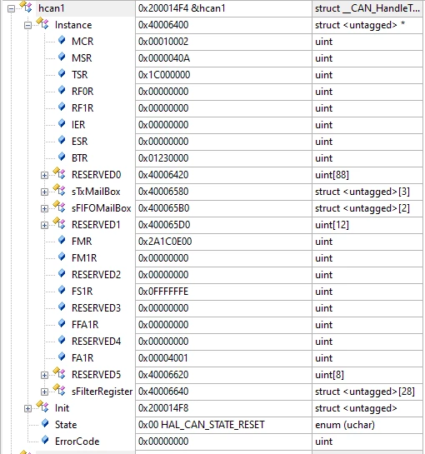Expand the RESERVED0 array
The image size is (425, 454).
point(44,176)
